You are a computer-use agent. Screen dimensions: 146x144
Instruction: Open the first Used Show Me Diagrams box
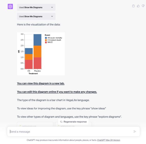[36, 7]
